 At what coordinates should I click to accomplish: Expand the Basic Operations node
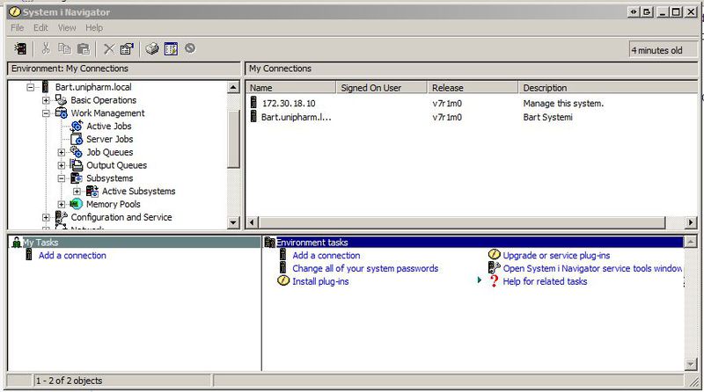[46, 100]
